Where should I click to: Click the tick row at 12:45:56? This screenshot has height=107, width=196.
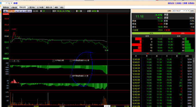tap(162, 59)
